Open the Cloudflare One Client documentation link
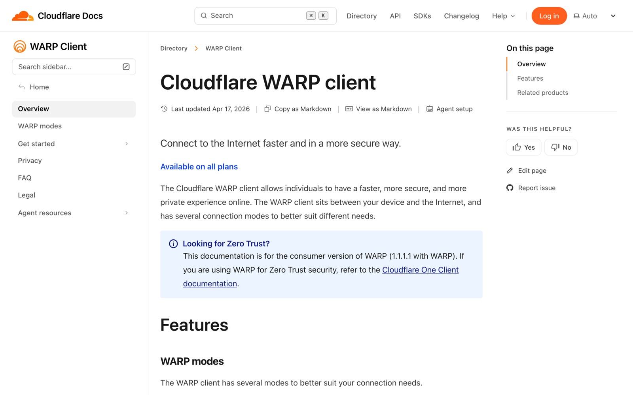The width and height of the screenshot is (633, 395). (x=420, y=270)
